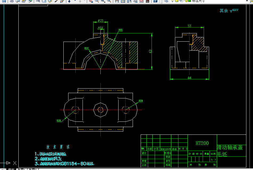Select the HT200 material text in title block
The height and width of the screenshot is (170, 253).
pos(202,143)
